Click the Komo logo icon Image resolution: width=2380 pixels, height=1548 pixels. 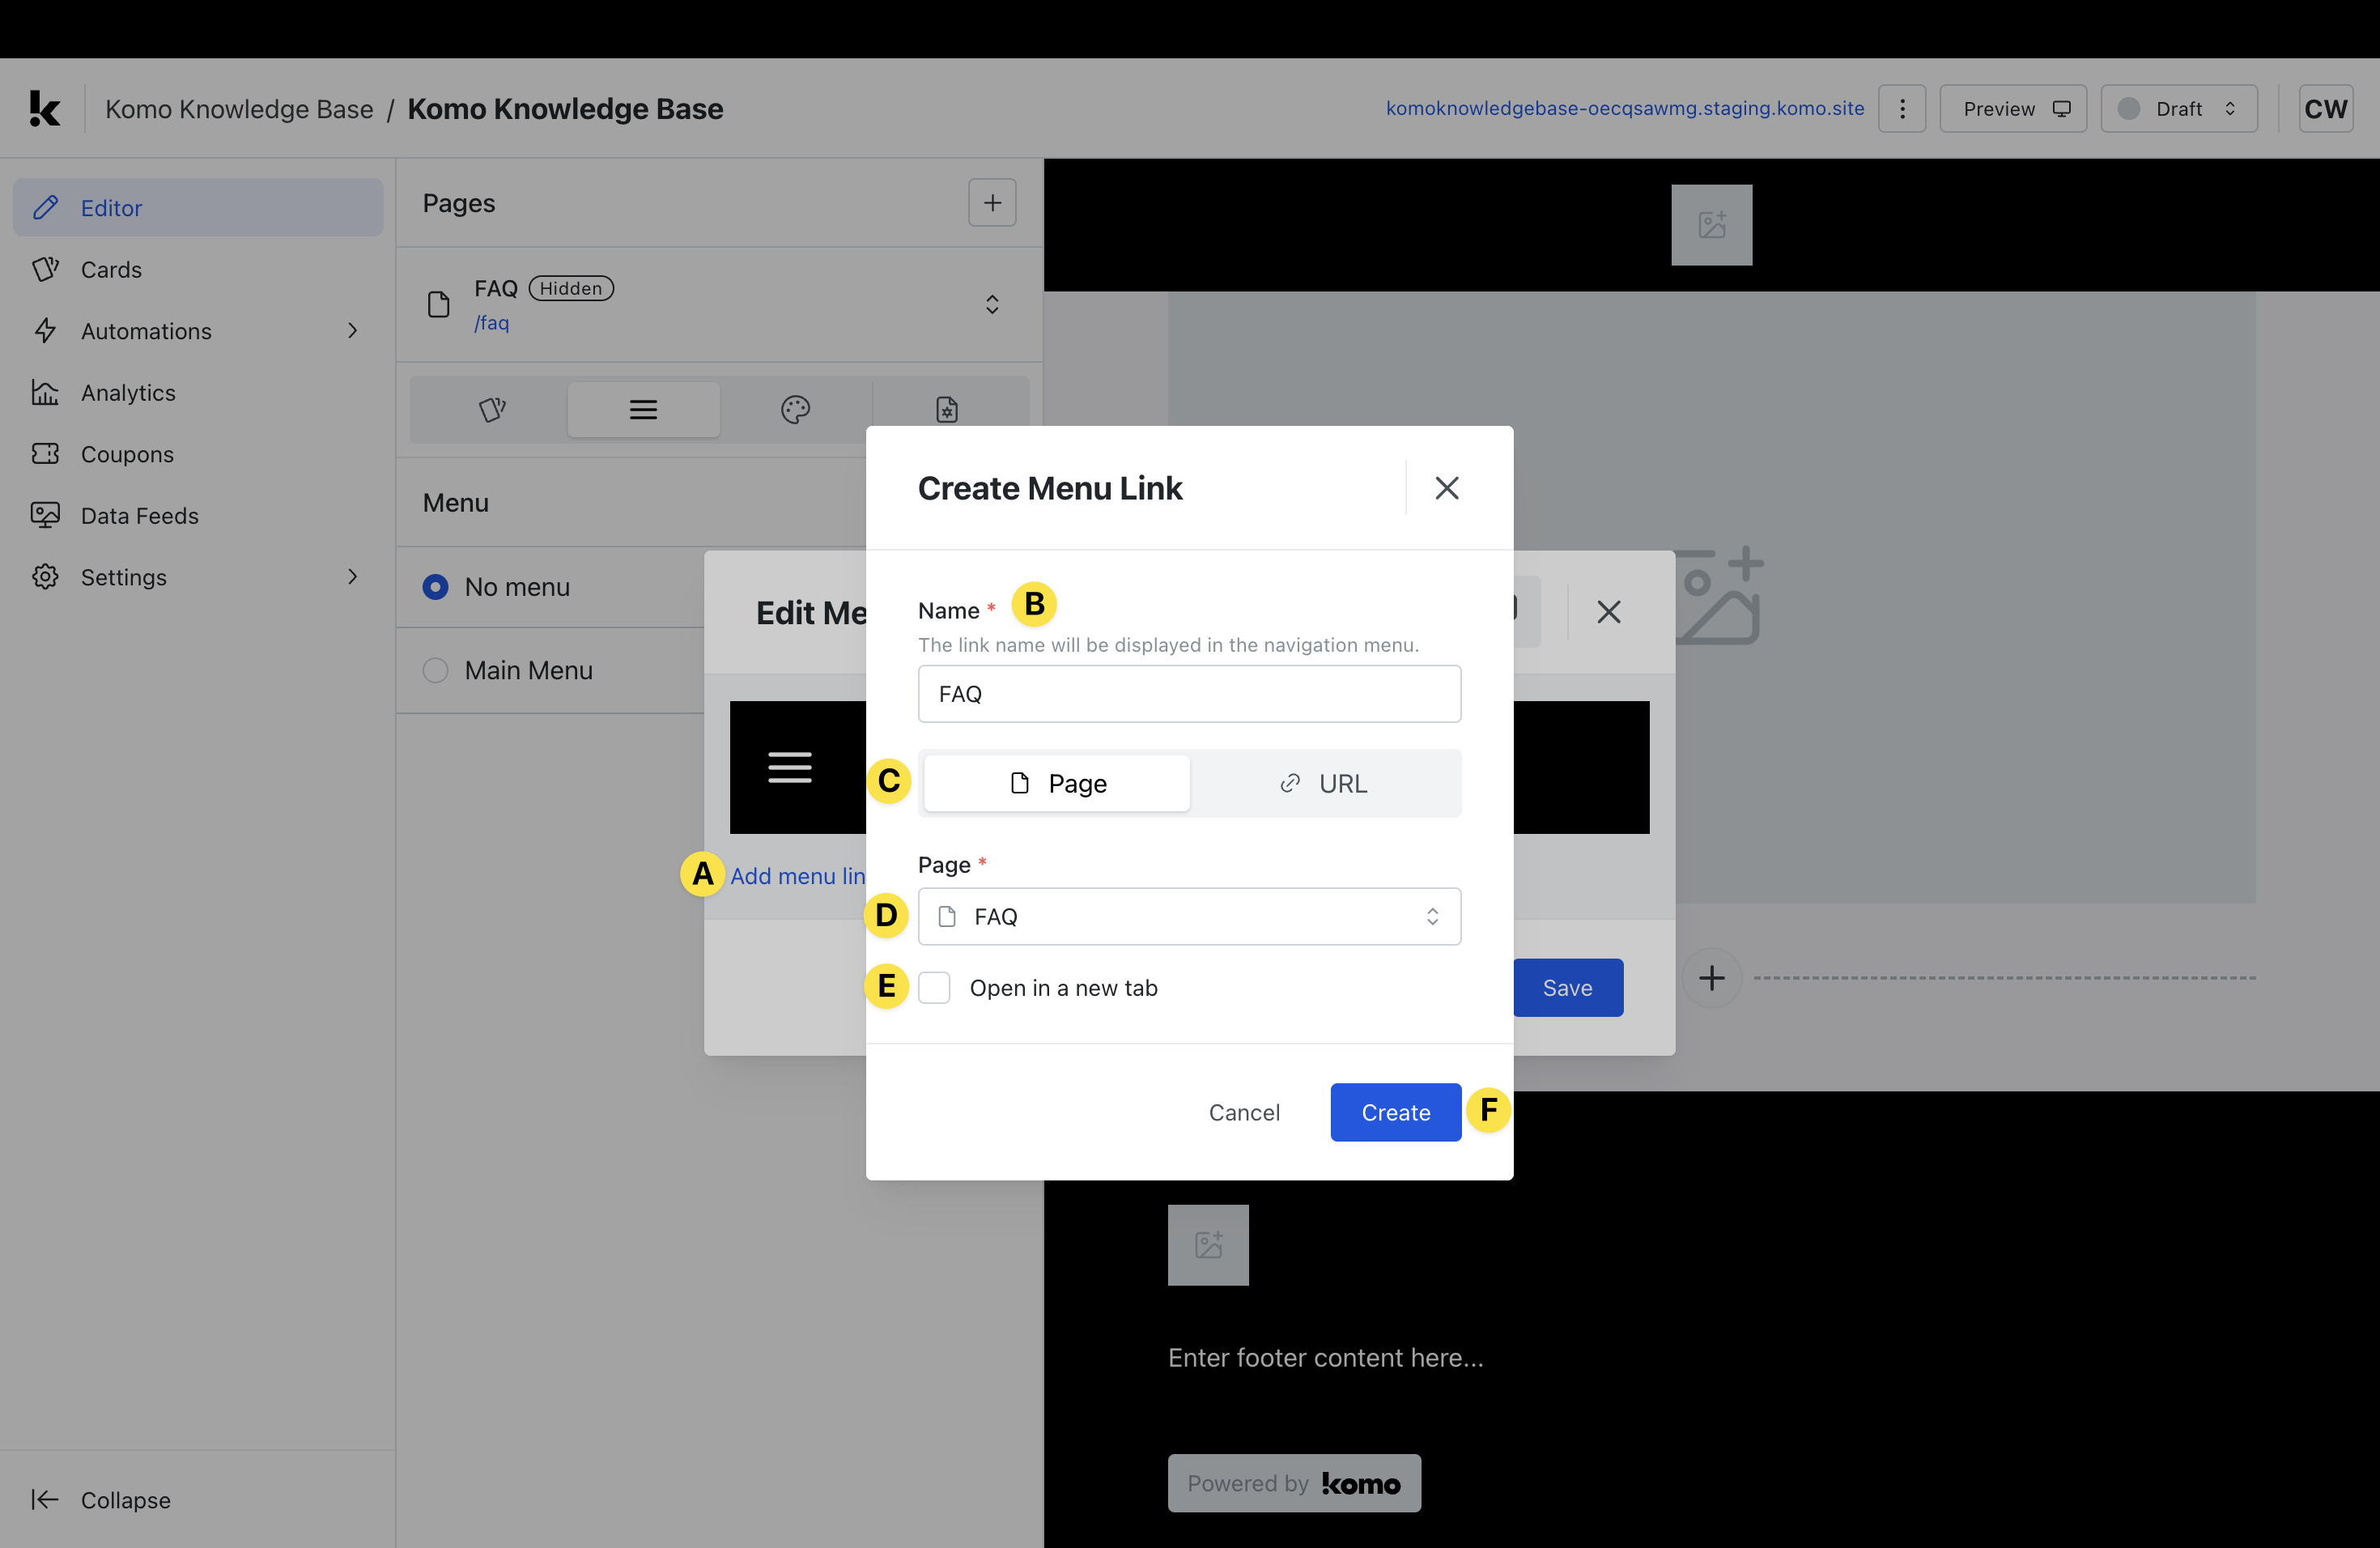44,108
